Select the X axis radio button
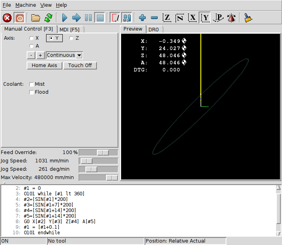The width and height of the screenshot is (282, 245). click(x=31, y=38)
